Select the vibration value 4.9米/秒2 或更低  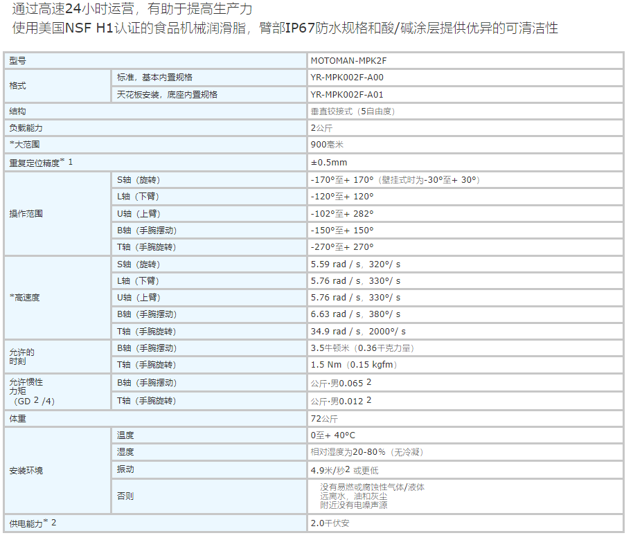(344, 470)
